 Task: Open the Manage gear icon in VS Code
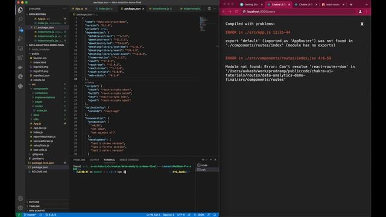pyautogui.click(x=21, y=208)
